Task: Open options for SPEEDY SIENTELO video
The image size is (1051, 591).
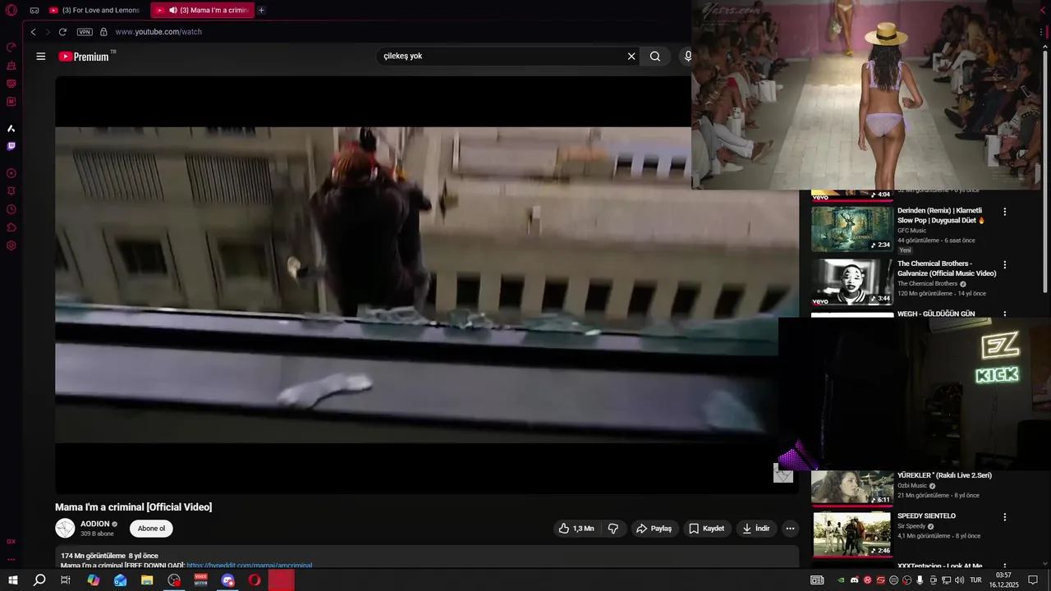Action: pyautogui.click(x=1004, y=517)
